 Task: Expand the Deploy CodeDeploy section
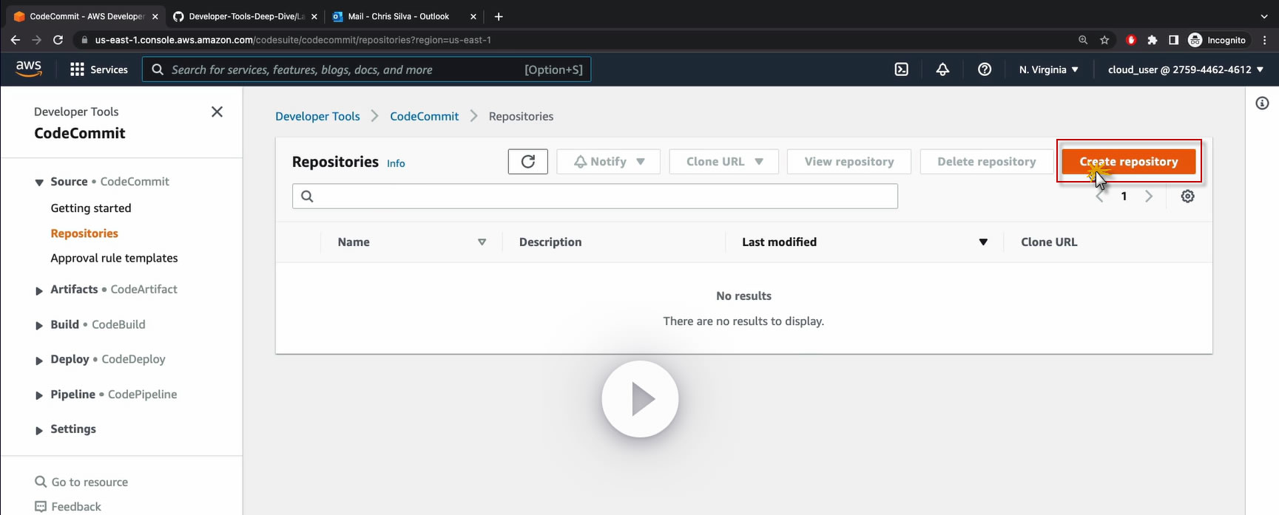tap(39, 361)
